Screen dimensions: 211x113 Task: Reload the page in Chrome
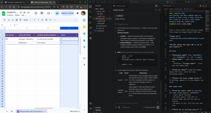tap(10, 7)
